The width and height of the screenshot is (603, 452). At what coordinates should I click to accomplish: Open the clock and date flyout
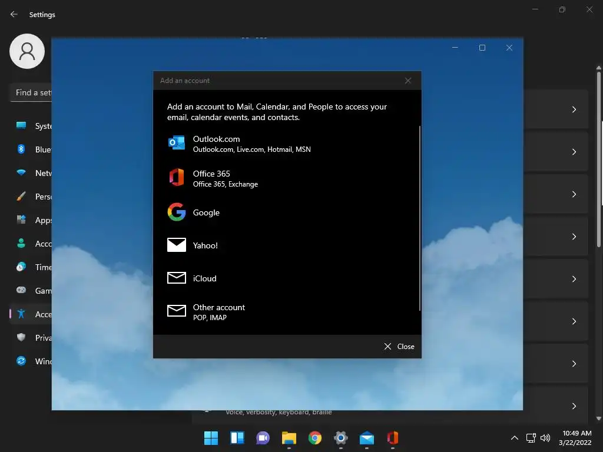point(575,438)
